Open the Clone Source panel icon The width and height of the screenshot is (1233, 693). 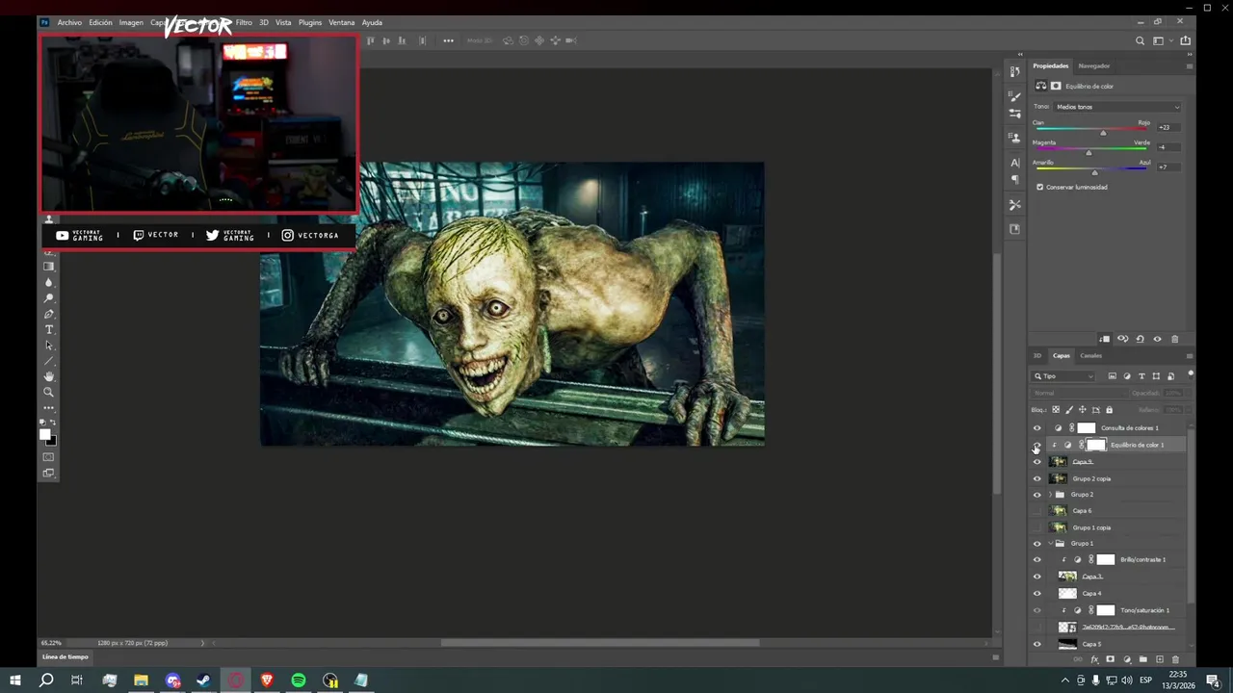coord(1014,138)
